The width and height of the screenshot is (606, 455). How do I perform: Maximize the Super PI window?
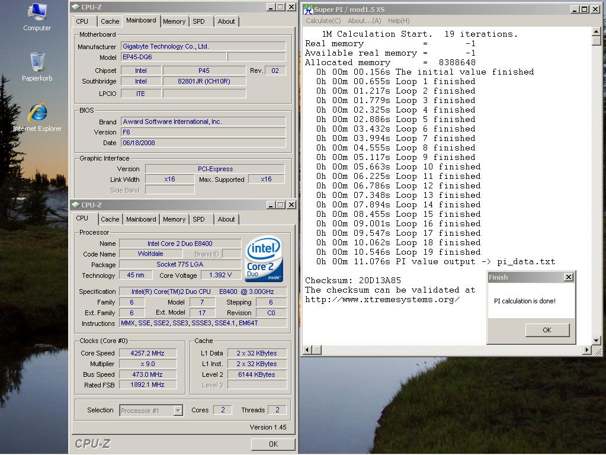pos(584,9)
